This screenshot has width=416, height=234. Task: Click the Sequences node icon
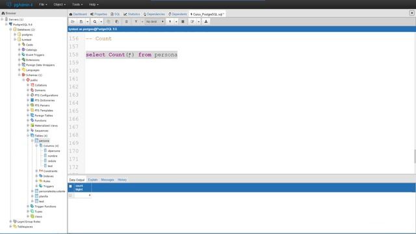[32, 130]
